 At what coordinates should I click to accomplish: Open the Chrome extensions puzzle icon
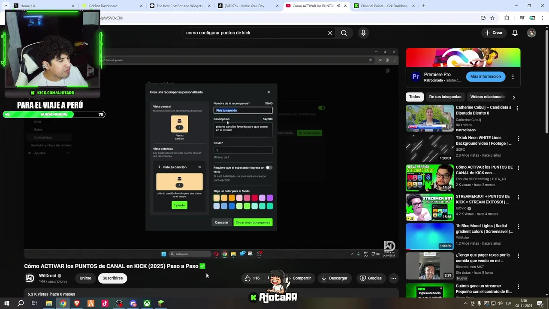click(507, 18)
